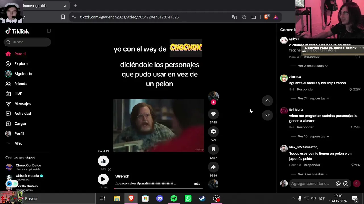Show hidden system tray icons
The height and width of the screenshot is (204, 364).
pos(293,198)
